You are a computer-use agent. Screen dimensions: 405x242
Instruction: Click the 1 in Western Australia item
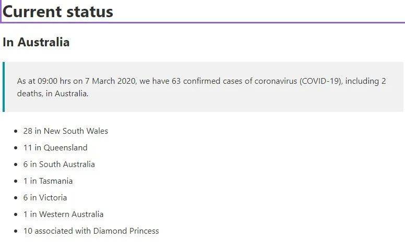point(63,214)
